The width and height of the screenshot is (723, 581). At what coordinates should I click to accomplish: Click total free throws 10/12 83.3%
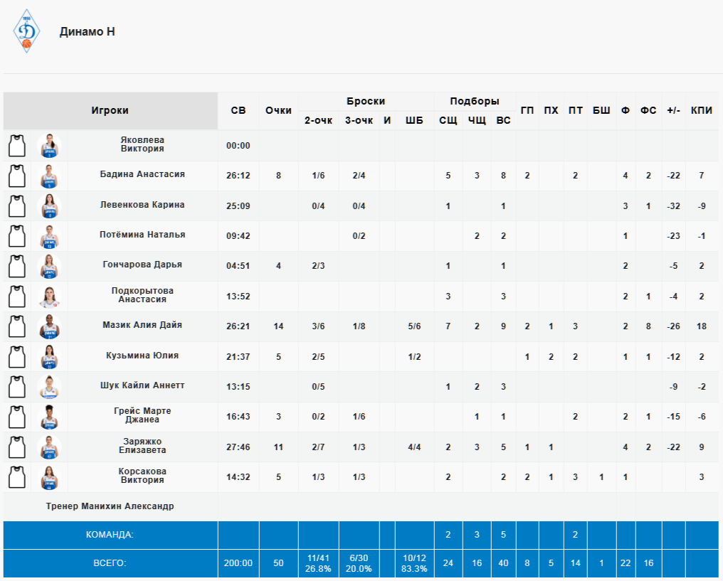(x=414, y=563)
